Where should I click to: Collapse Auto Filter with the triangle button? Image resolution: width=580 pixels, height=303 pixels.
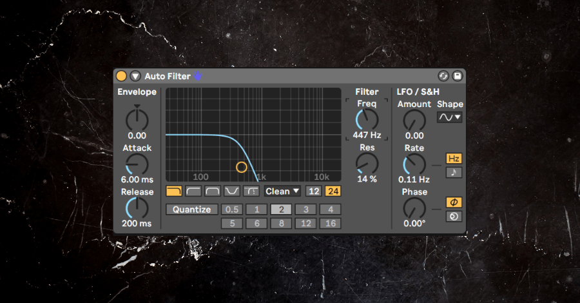(135, 76)
